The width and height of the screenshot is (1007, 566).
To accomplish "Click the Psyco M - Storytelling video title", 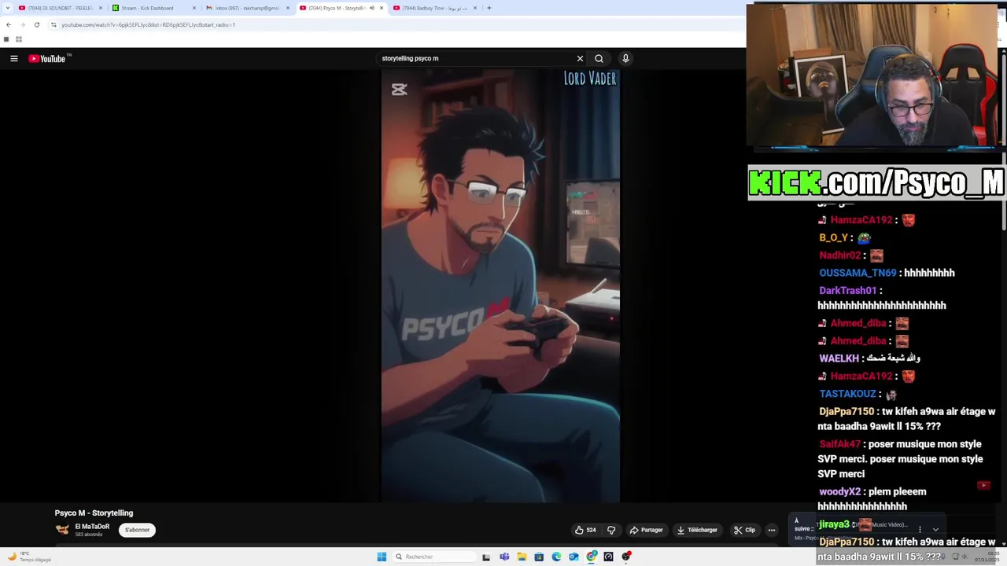I will click(94, 513).
